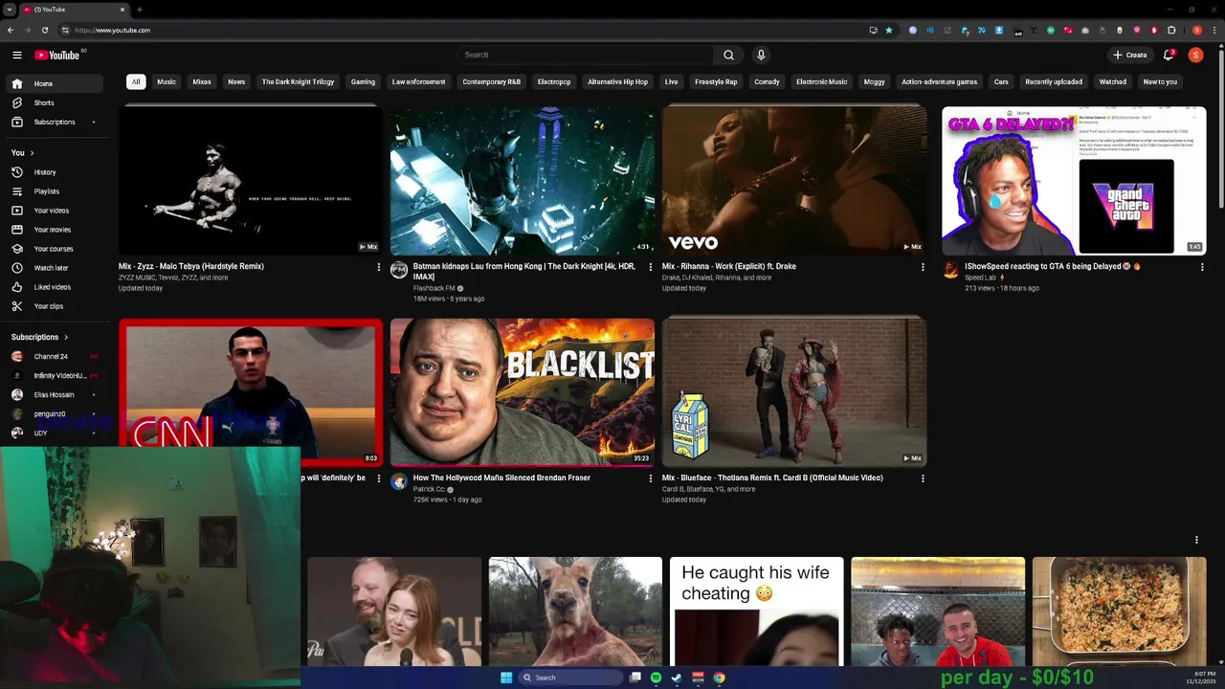This screenshot has width=1225, height=689.
Task: Open Your clips in the sidebar
Action: (x=54, y=306)
